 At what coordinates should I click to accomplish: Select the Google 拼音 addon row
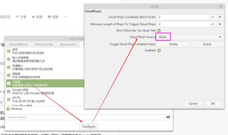coord(45,91)
